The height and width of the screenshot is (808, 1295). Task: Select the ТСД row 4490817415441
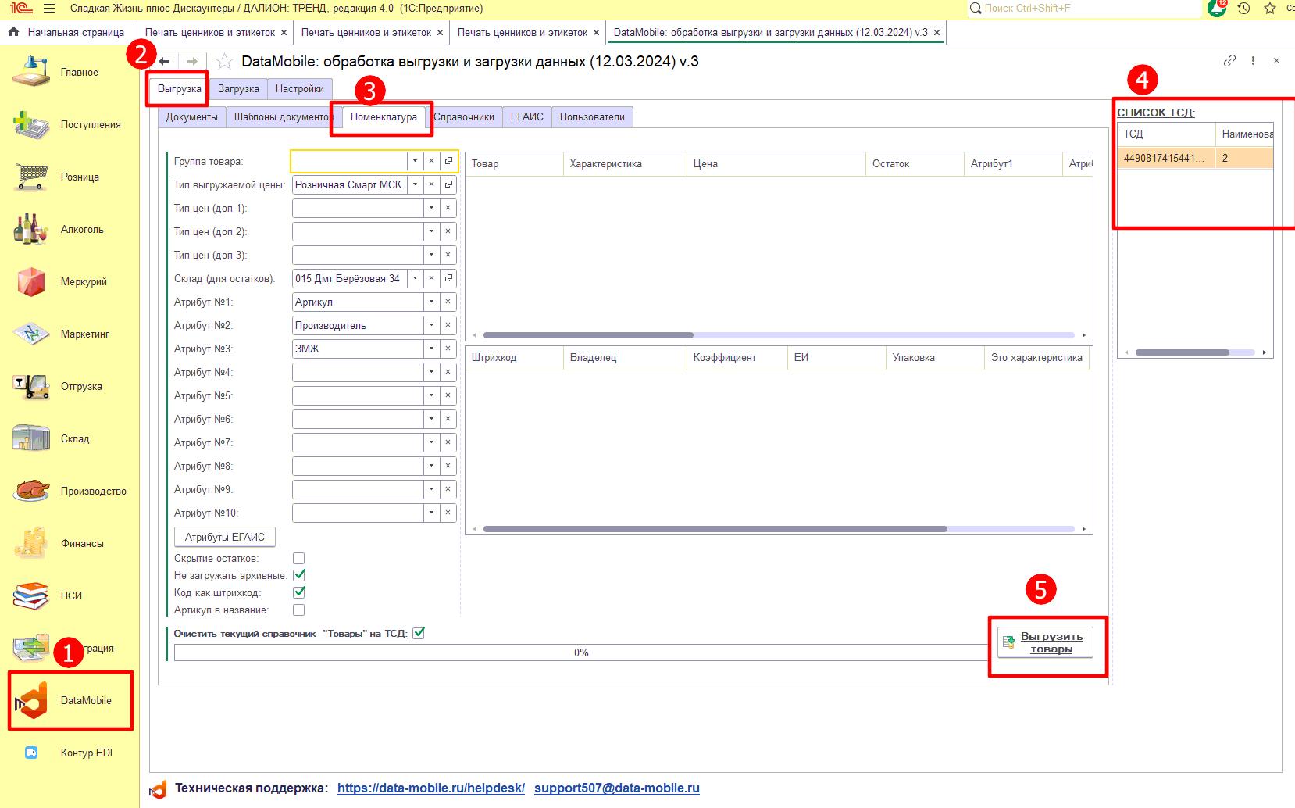(x=1195, y=158)
